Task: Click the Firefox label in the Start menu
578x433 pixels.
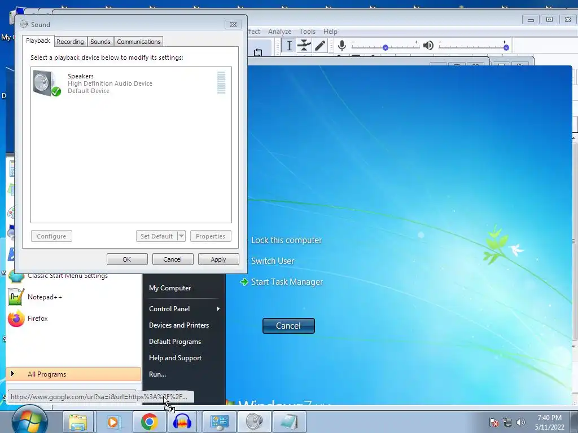Action: coord(38,319)
